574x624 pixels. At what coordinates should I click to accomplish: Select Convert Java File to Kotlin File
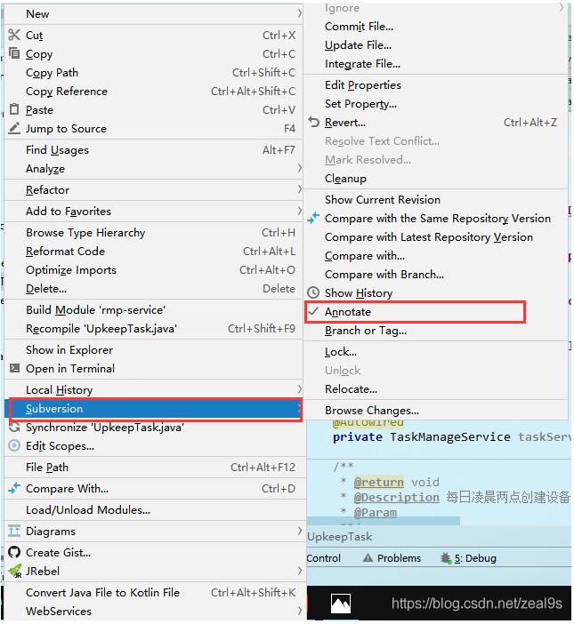155,593
